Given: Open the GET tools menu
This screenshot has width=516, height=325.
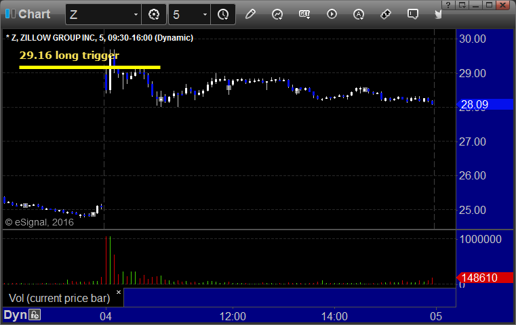Looking at the screenshot, I should pyautogui.click(x=304, y=14).
